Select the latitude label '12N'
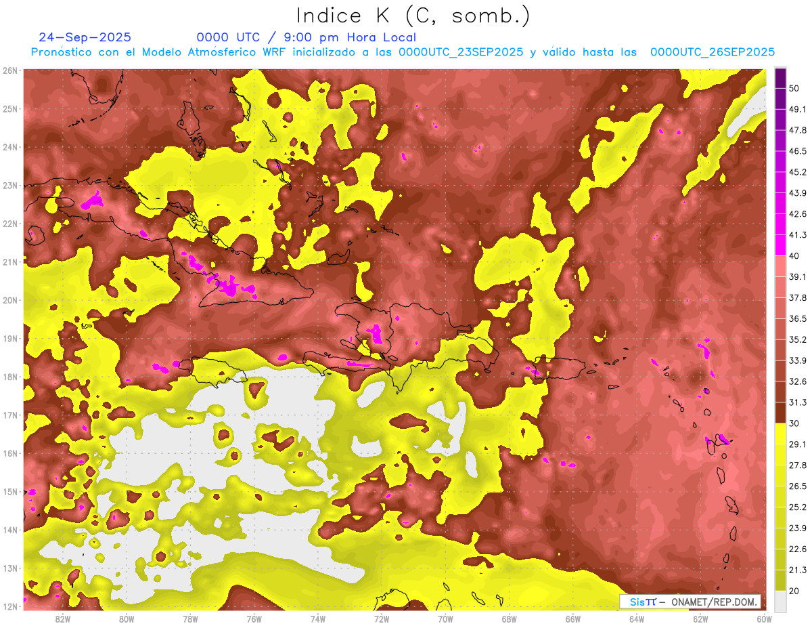 10,607
